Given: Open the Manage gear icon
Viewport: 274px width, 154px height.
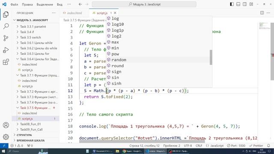Looking at the screenshot, I should click(x=6, y=137).
